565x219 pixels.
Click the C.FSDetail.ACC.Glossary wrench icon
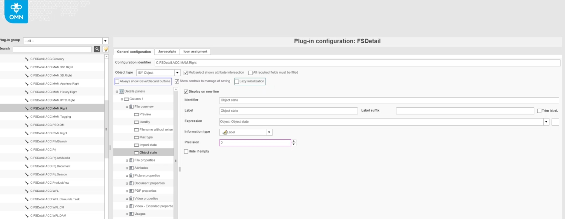(27, 59)
